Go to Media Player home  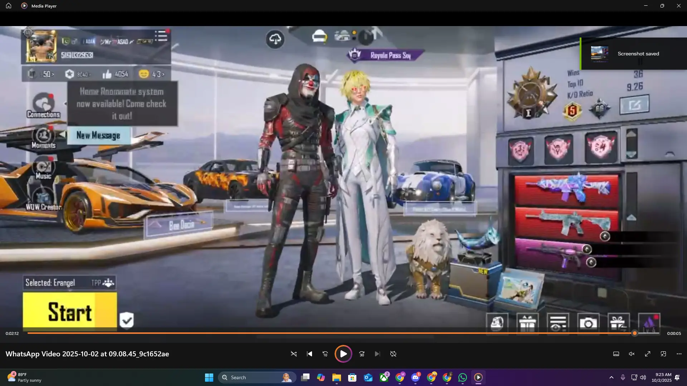[x=9, y=6]
